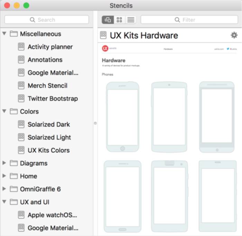The height and width of the screenshot is (236, 242).
Task: Select the iPhone-style phone with round home button
Action: [122, 117]
